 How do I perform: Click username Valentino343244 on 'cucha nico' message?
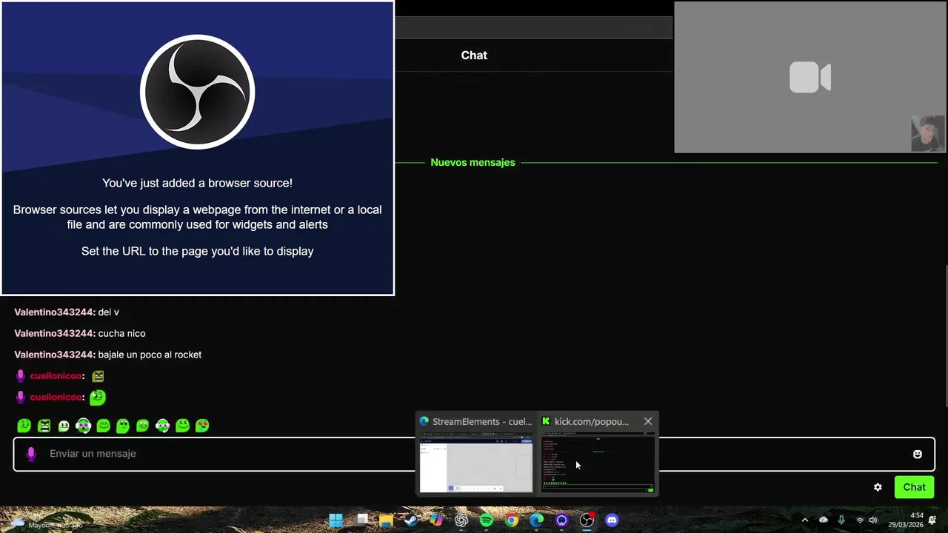(55, 333)
